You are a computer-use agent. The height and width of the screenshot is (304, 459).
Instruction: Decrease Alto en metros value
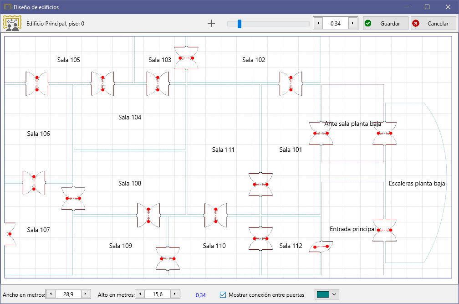click(140, 294)
